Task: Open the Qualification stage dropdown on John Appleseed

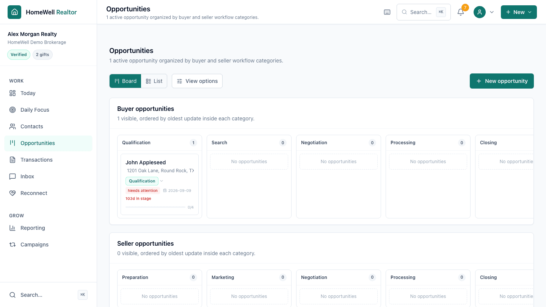Action: tap(144, 181)
